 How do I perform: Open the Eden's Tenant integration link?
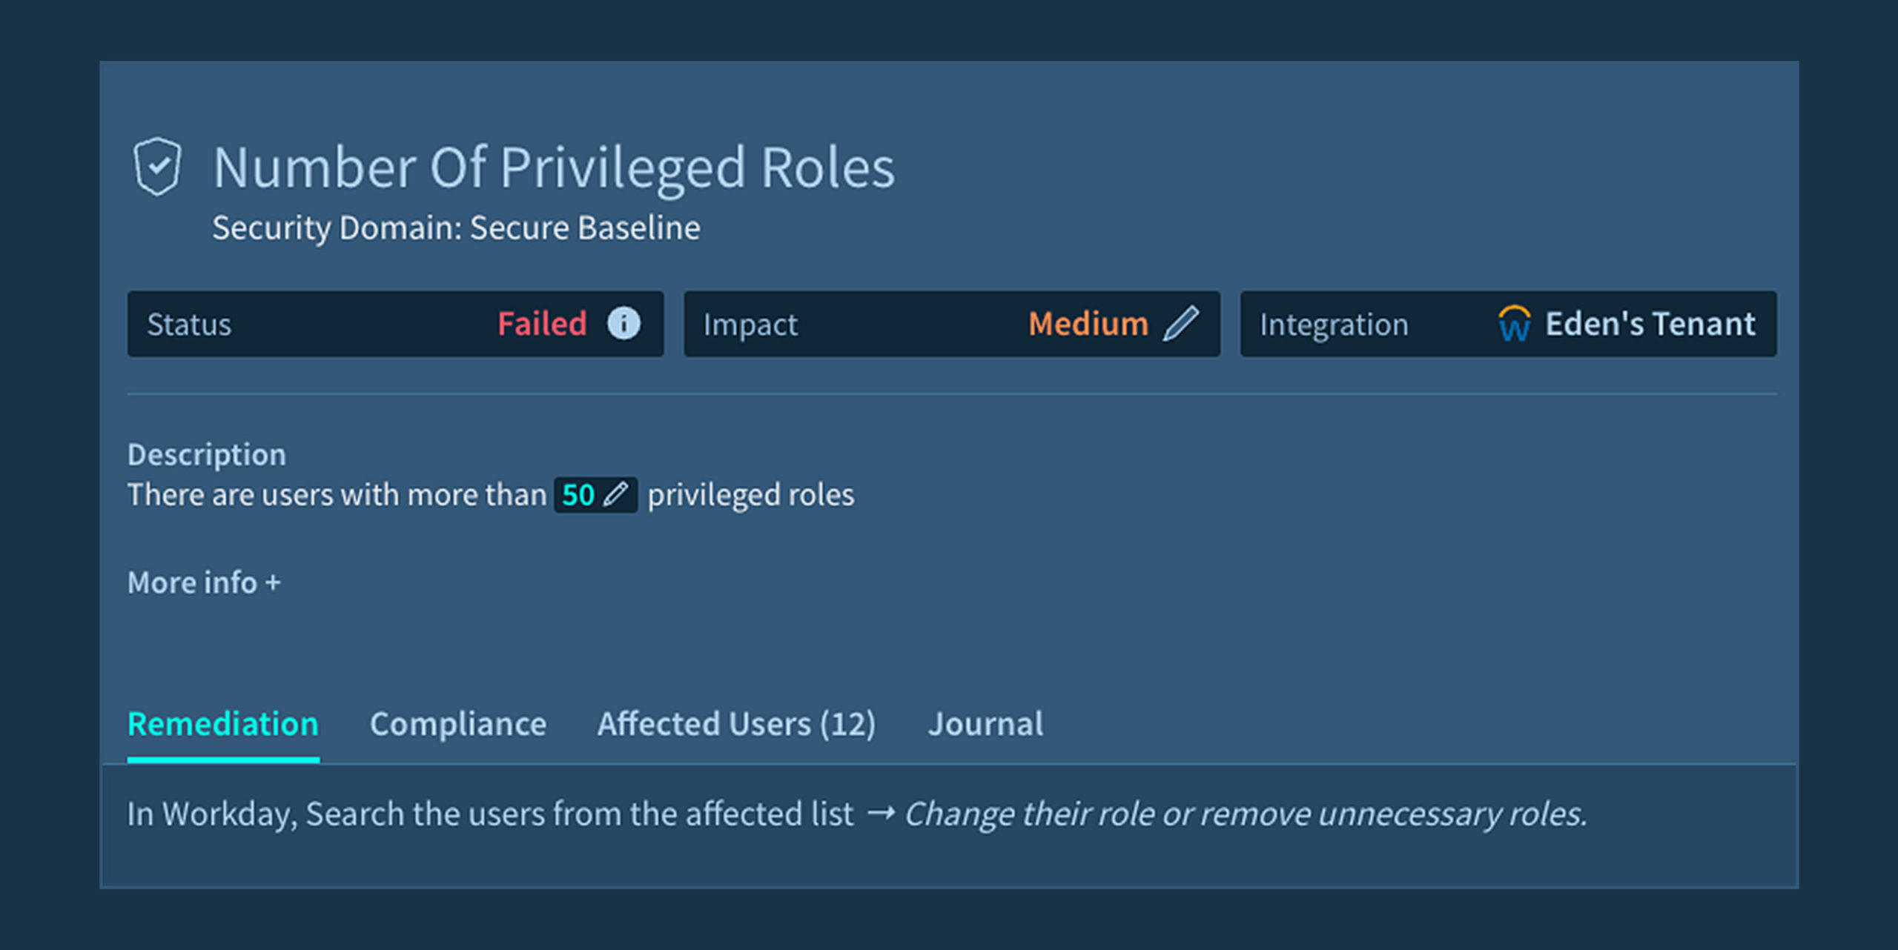pos(1650,324)
